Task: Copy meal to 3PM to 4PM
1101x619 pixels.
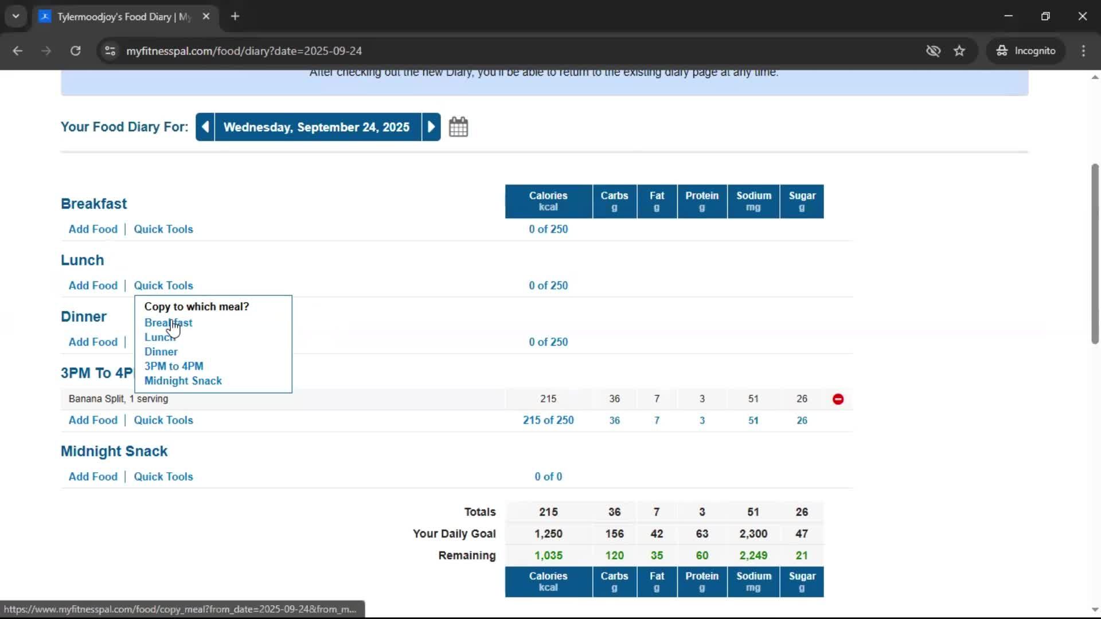Action: tap(174, 366)
